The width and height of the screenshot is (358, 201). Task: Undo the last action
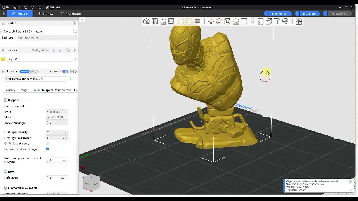click(x=33, y=7)
